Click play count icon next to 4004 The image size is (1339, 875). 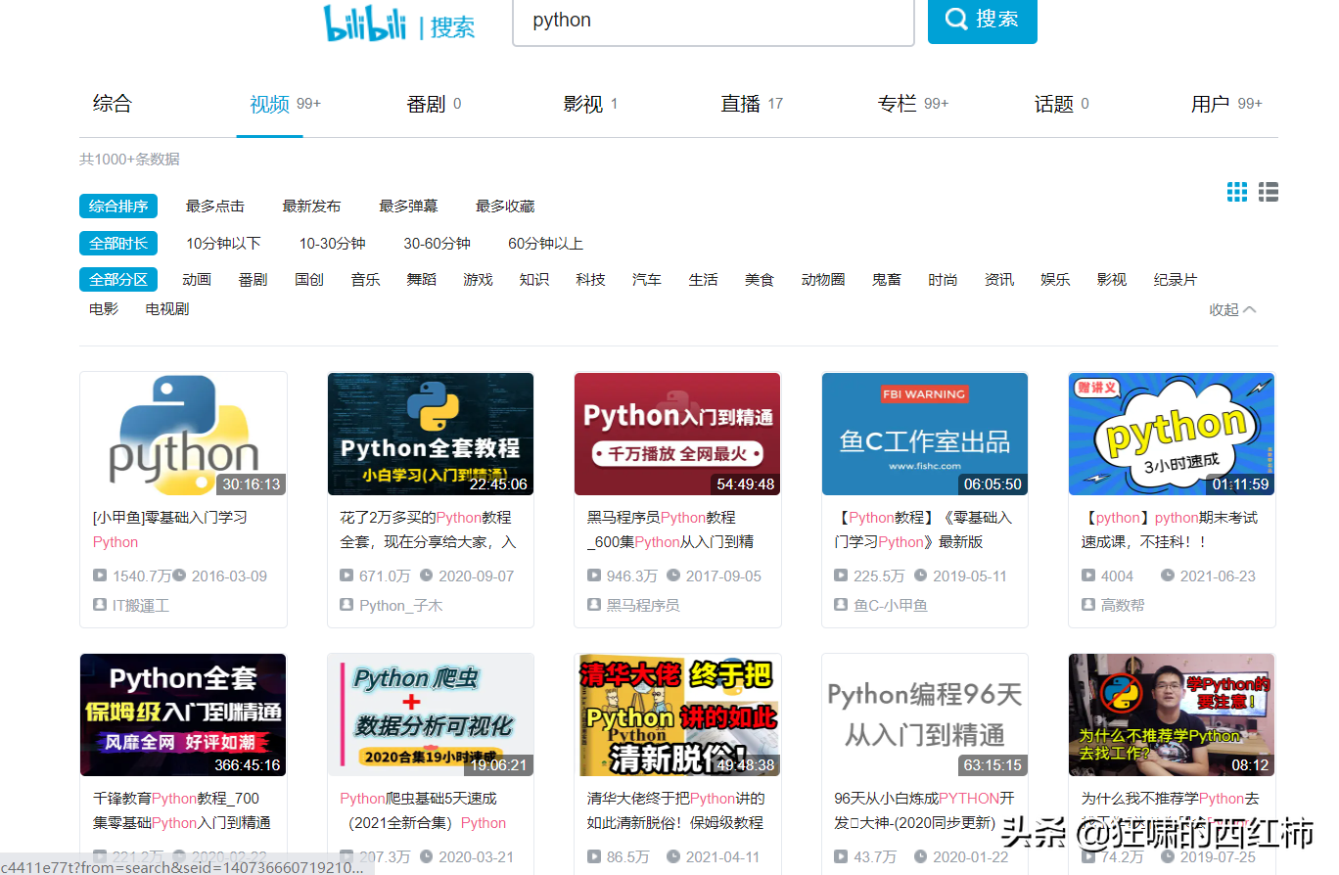pos(1088,576)
